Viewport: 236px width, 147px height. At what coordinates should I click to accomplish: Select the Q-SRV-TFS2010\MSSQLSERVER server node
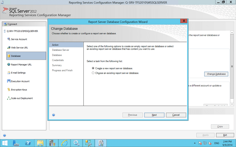pos(22,31)
